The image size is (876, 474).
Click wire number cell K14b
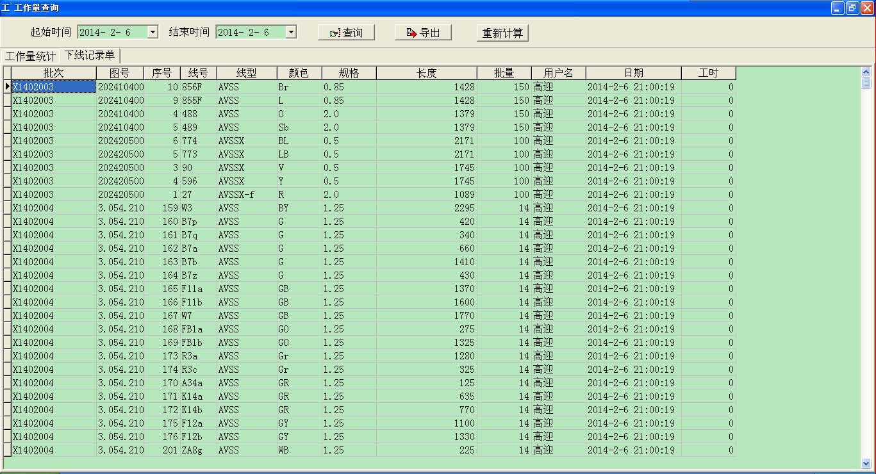[x=199, y=409]
